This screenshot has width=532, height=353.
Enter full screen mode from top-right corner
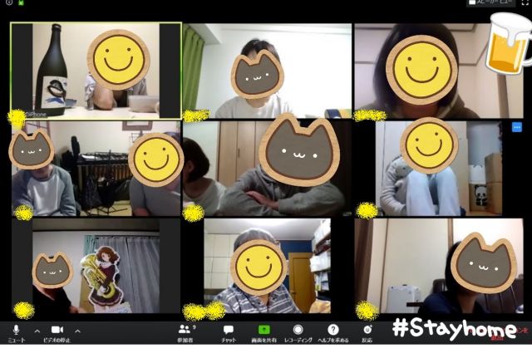click(x=524, y=3)
